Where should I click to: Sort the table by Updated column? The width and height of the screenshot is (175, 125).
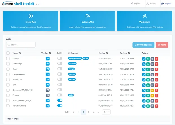point(129,53)
